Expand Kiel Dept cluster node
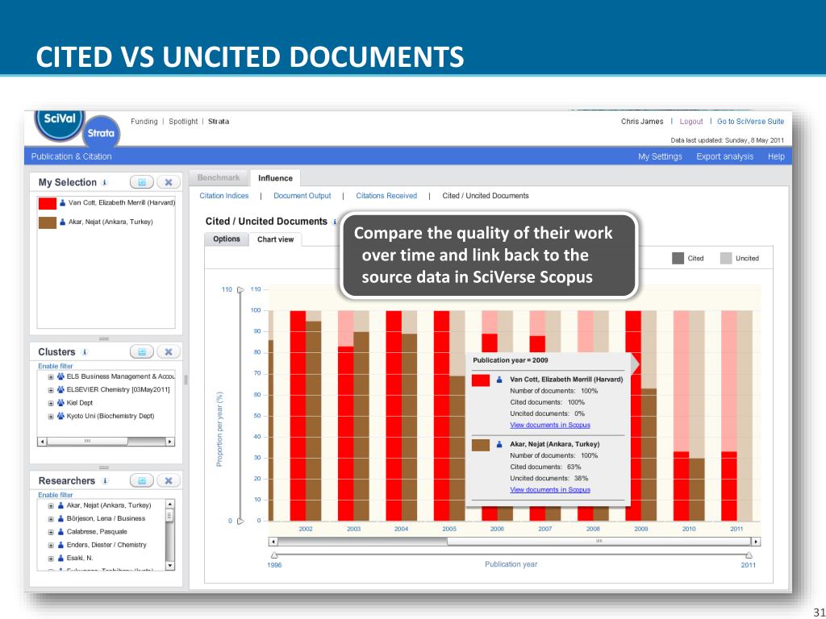The image size is (826, 619). (51, 403)
